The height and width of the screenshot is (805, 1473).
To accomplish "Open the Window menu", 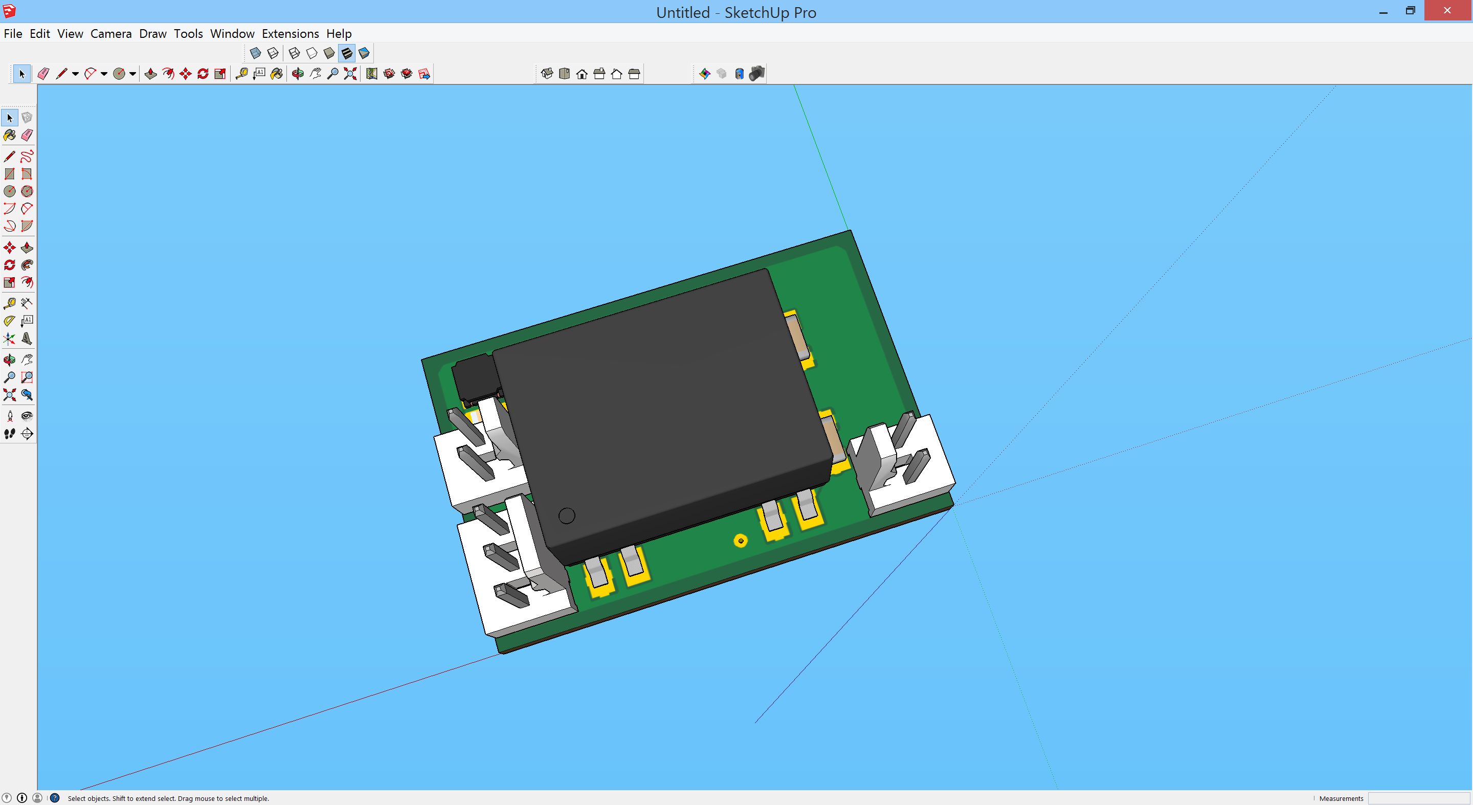I will click(x=232, y=34).
